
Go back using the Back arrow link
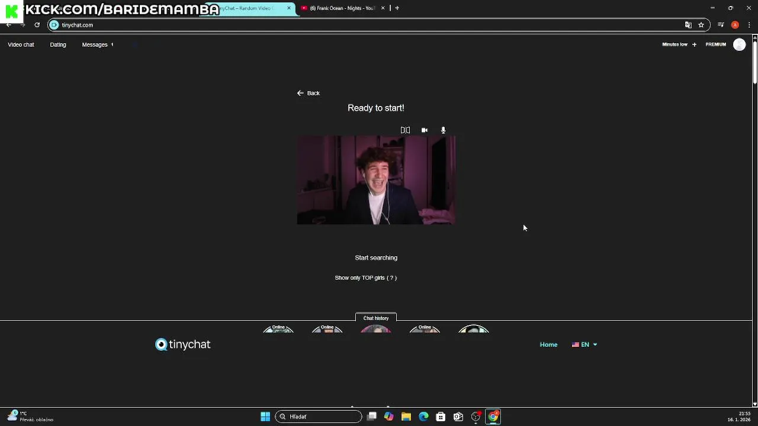click(x=308, y=93)
